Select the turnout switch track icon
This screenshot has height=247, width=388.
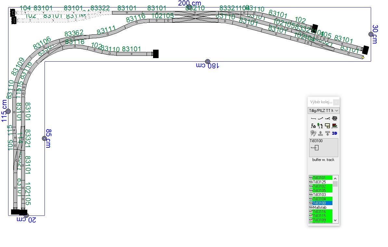(327, 118)
